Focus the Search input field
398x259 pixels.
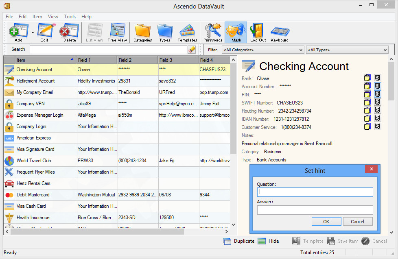pos(108,50)
